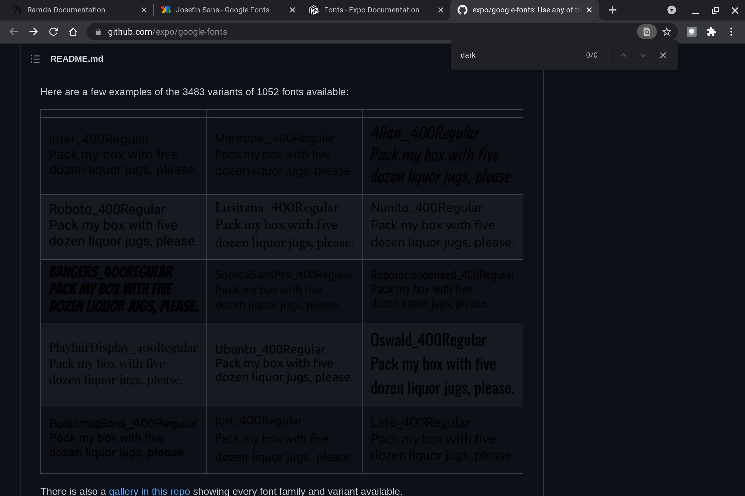Close the Fonts Expo Documentation tab

pos(440,10)
